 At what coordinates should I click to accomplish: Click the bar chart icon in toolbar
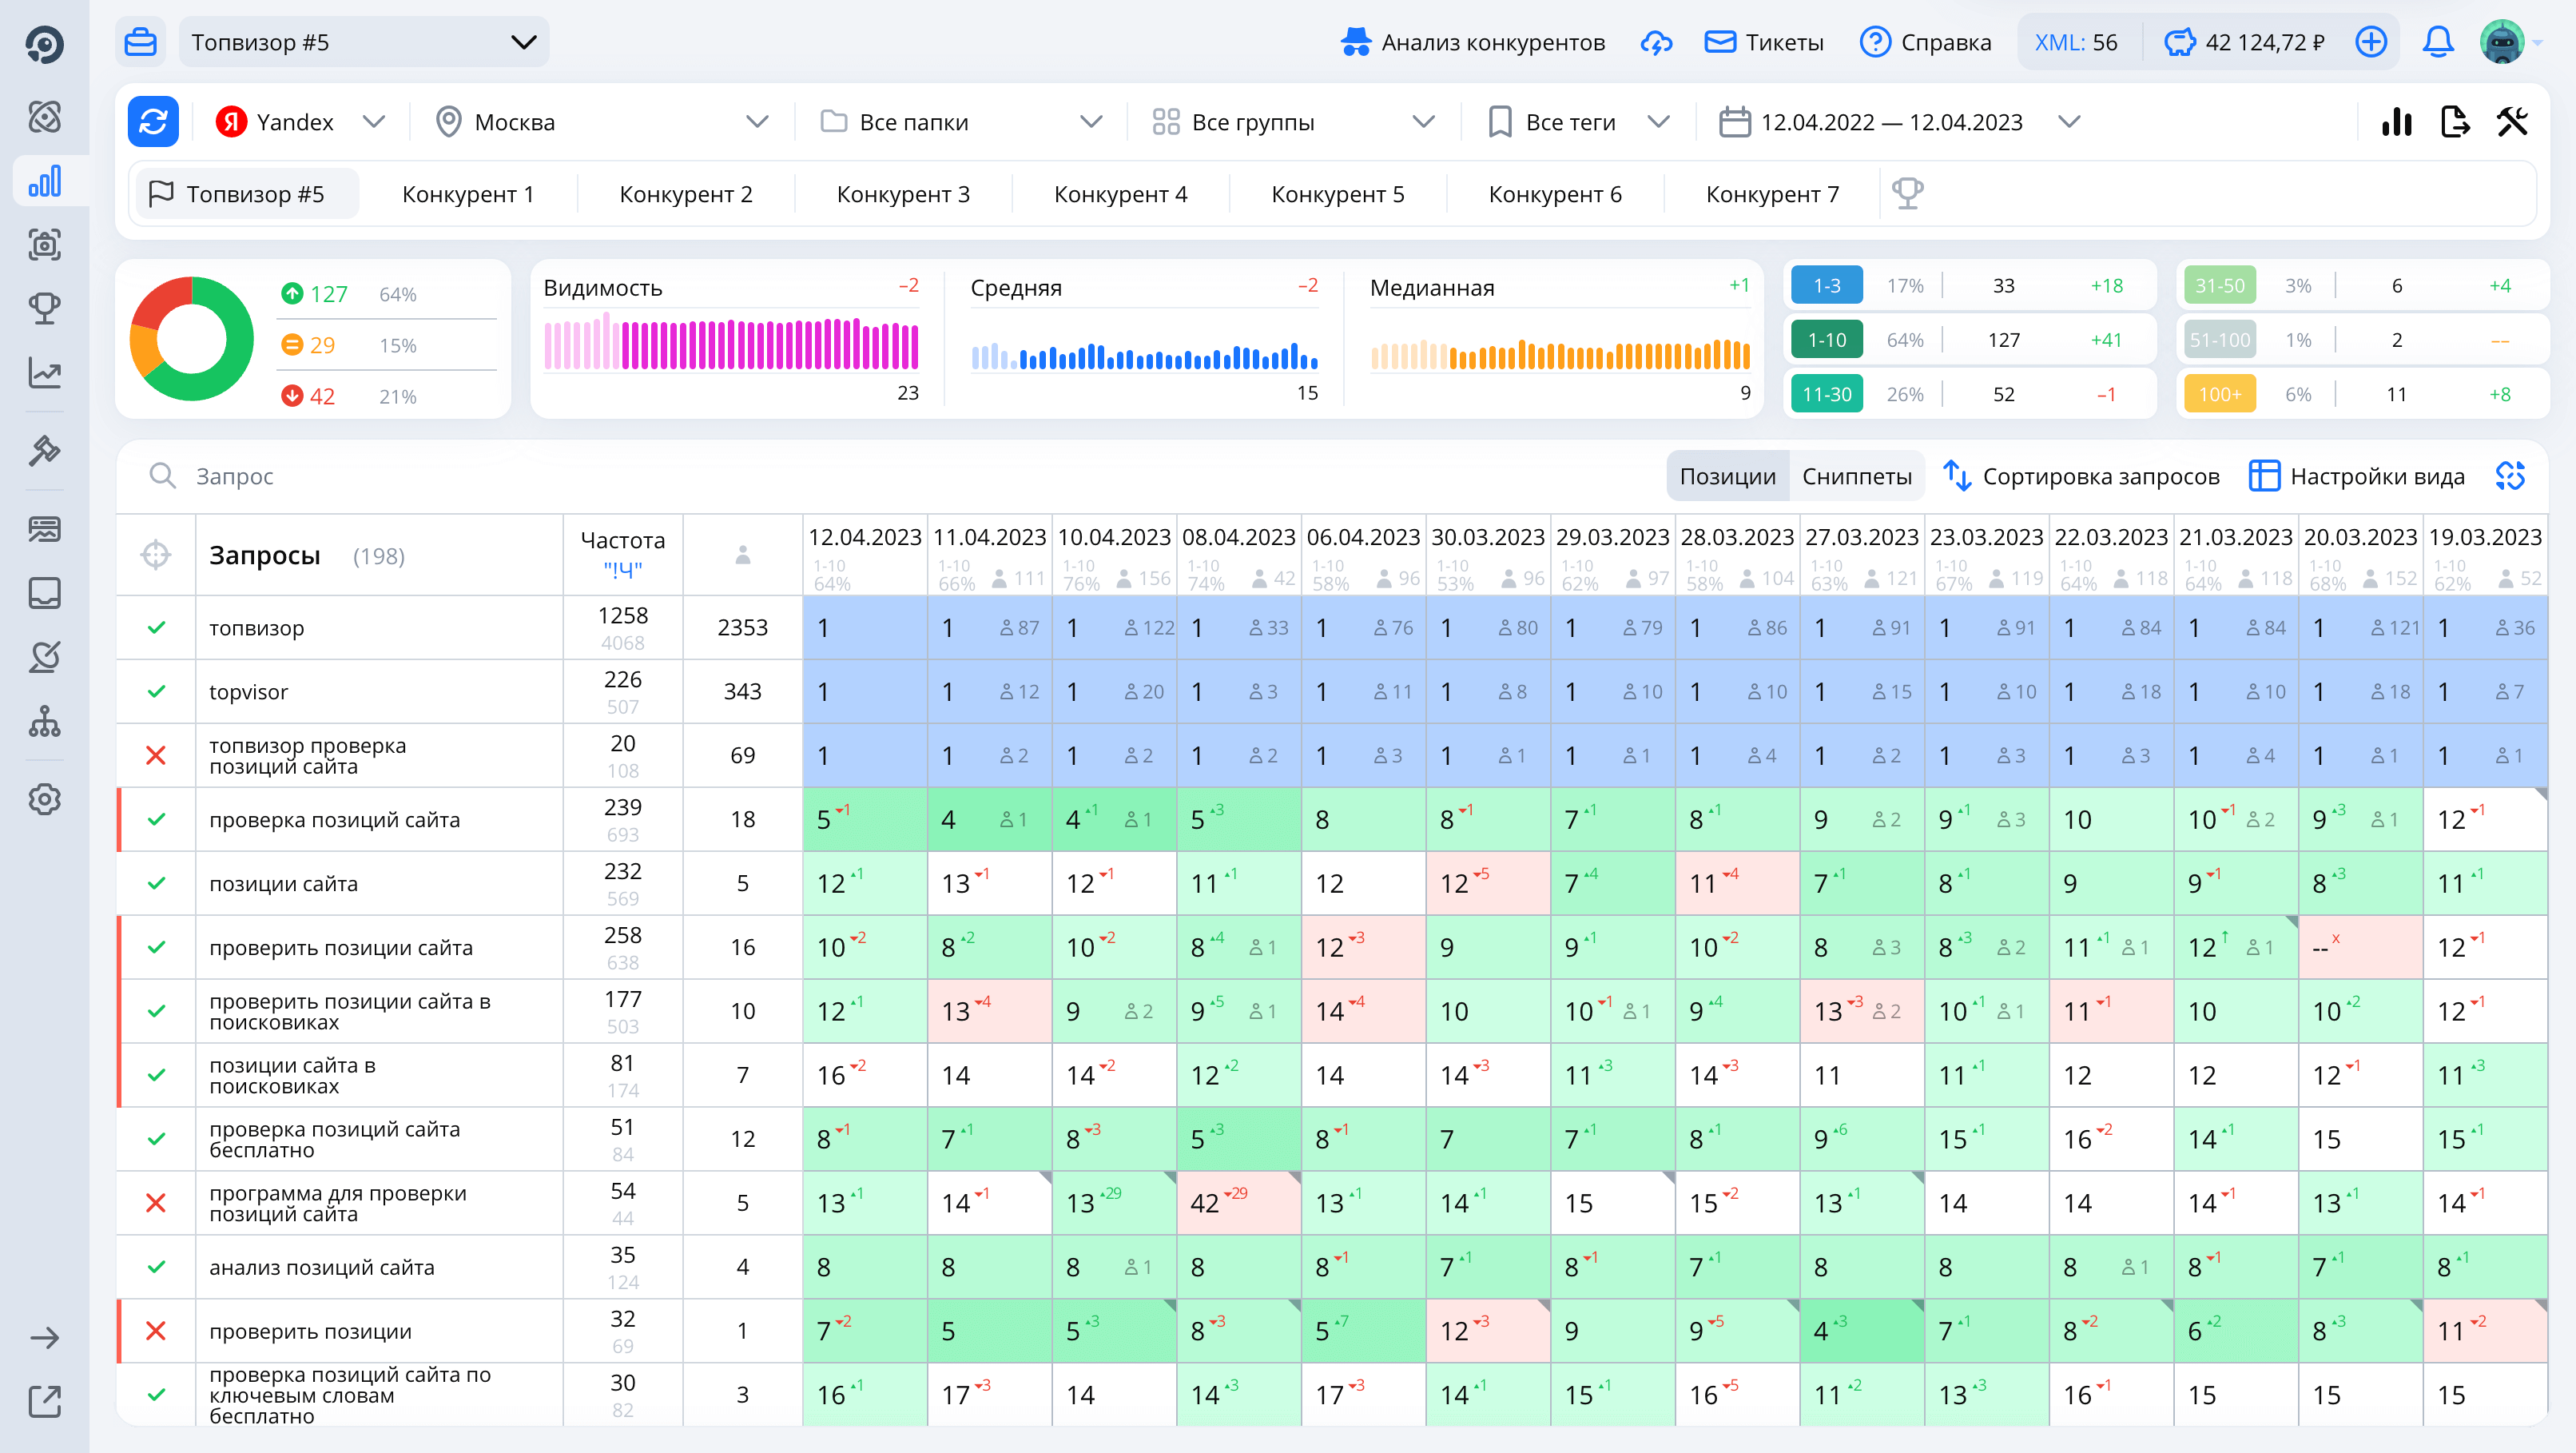coord(2396,122)
